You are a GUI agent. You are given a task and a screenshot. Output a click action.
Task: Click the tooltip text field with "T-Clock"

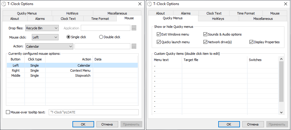click(x=94, y=112)
